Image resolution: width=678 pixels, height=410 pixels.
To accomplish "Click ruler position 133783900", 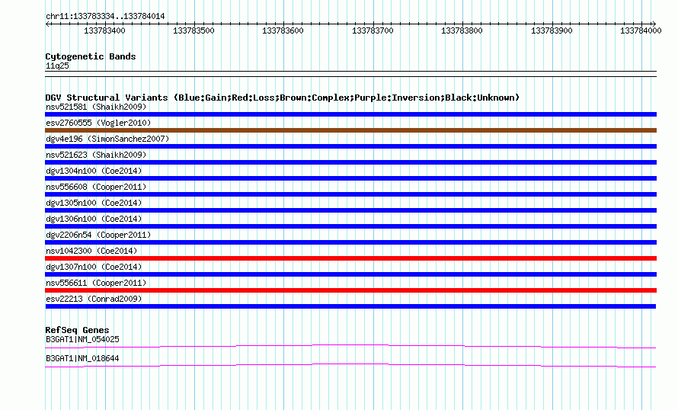I will 552,30.
